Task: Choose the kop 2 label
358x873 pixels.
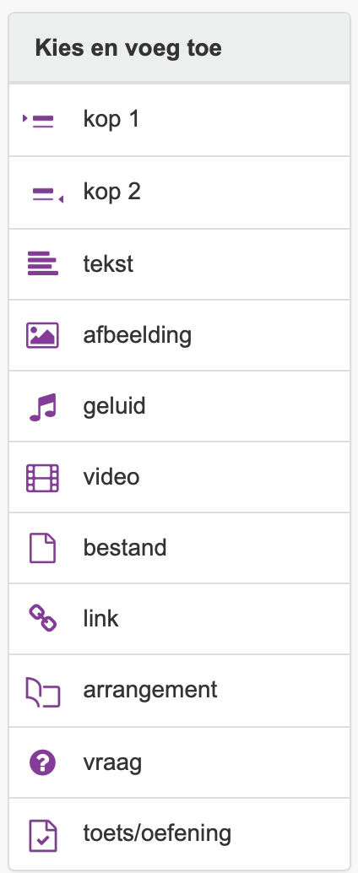Action: click(x=112, y=192)
